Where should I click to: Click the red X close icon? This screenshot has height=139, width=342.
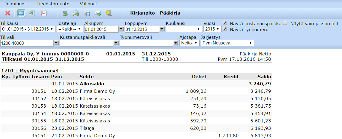8,13
